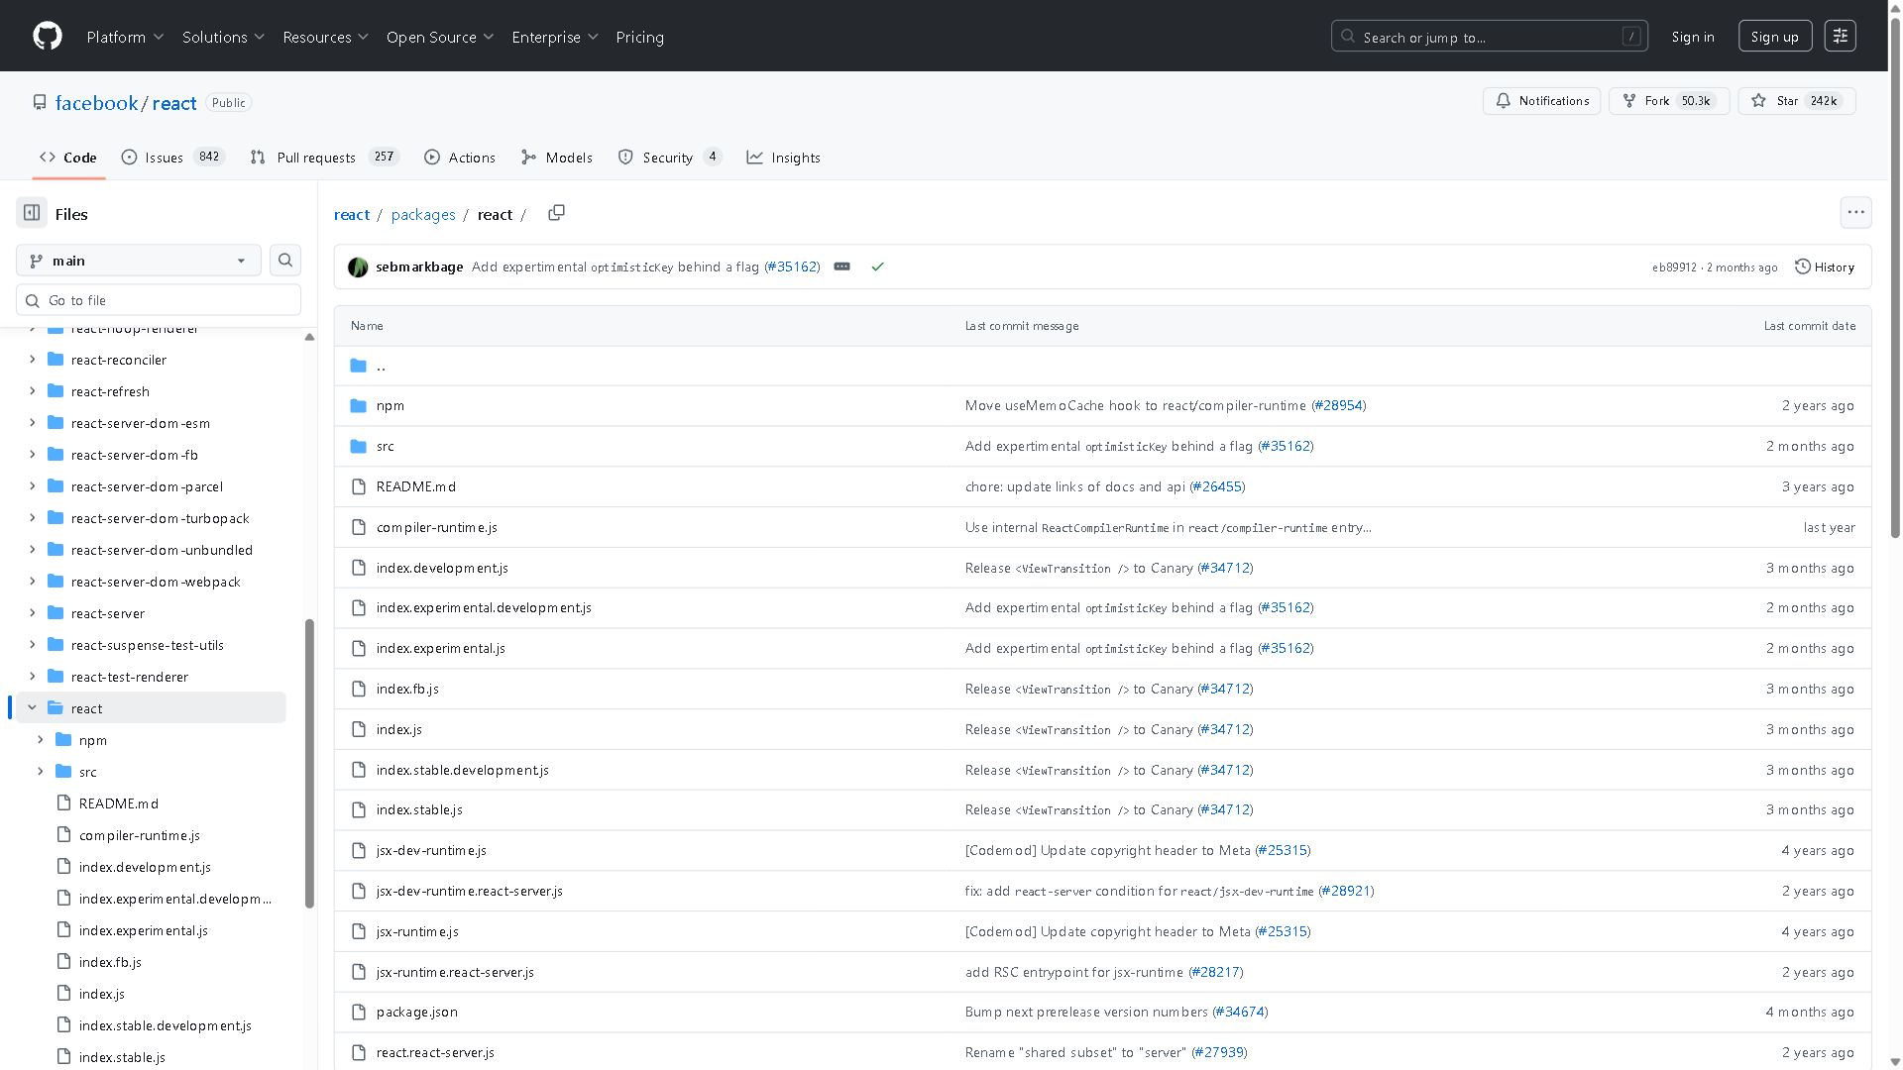Image resolution: width=1903 pixels, height=1070 pixels.
Task: Collapse the react folder in sidebar
Action: tap(32, 707)
